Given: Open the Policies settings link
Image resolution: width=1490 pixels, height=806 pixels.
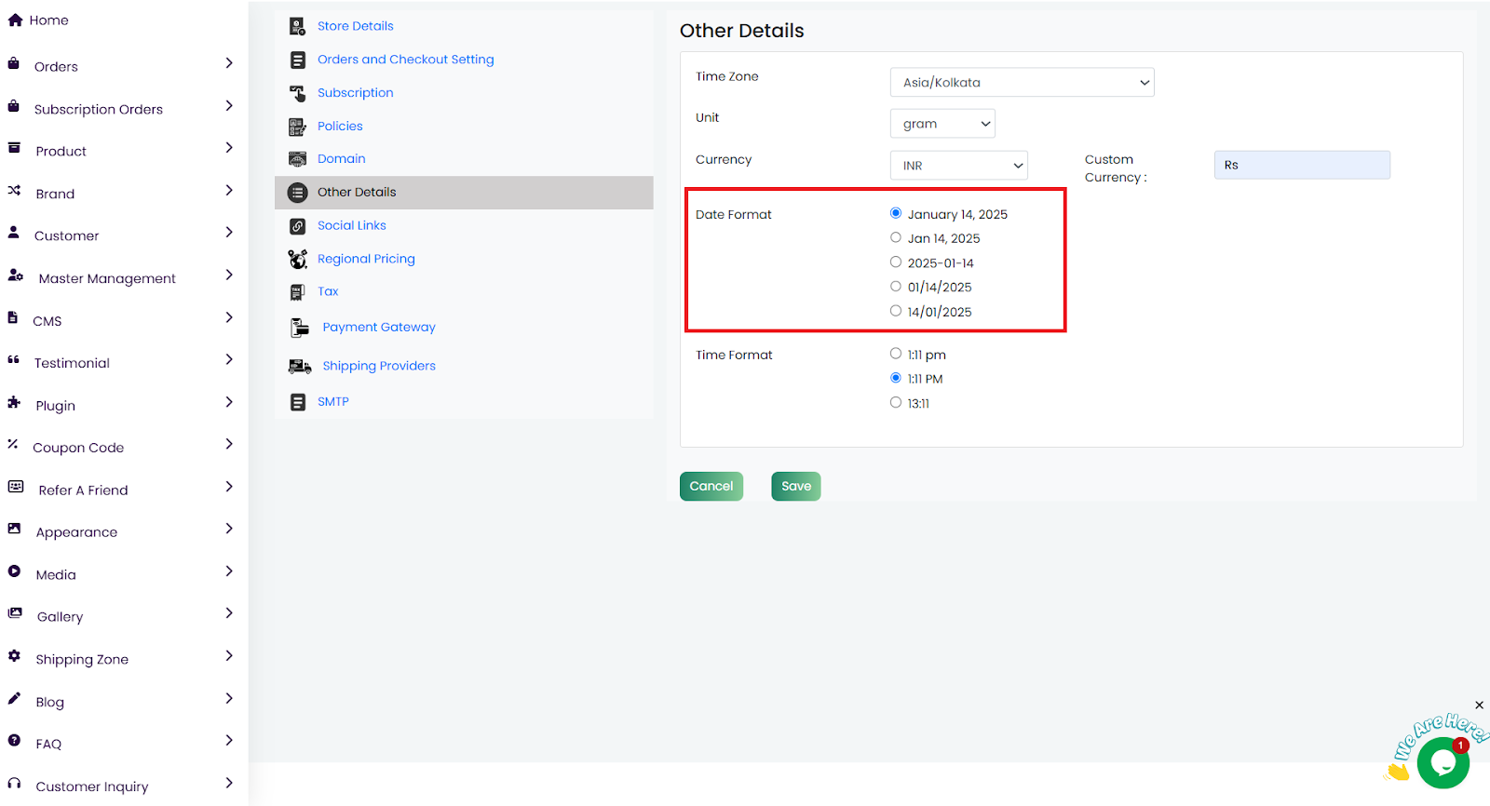Looking at the screenshot, I should click(340, 127).
